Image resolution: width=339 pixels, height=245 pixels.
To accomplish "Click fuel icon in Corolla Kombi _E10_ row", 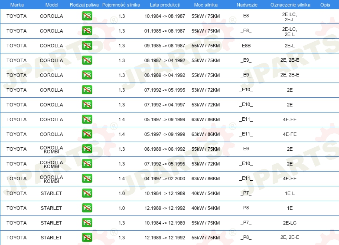I will (x=87, y=163).
